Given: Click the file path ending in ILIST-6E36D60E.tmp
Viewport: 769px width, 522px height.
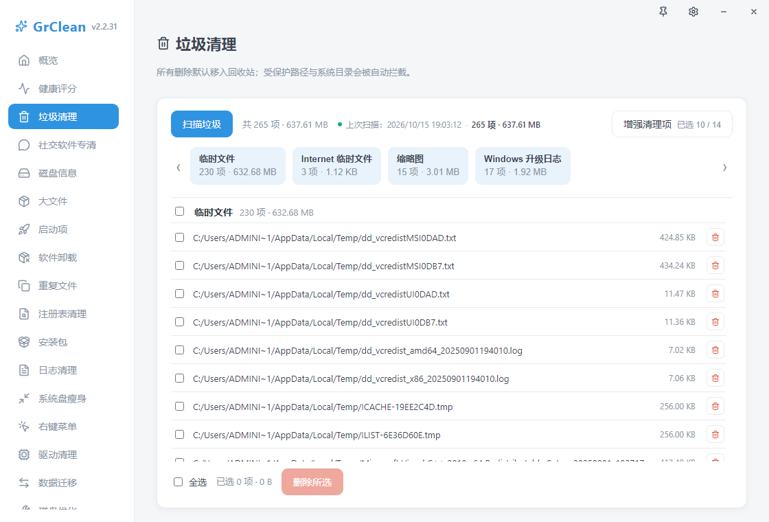Looking at the screenshot, I should (317, 435).
